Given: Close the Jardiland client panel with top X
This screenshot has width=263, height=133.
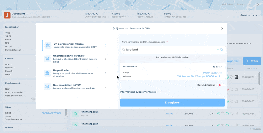Looking at the screenshot, I should (x=258, y=5).
